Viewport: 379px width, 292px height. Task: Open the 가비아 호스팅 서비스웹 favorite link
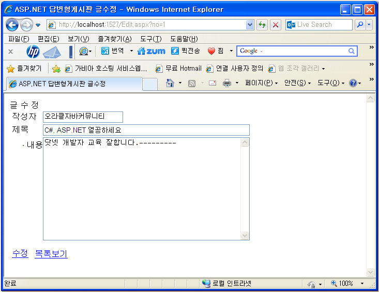point(106,69)
